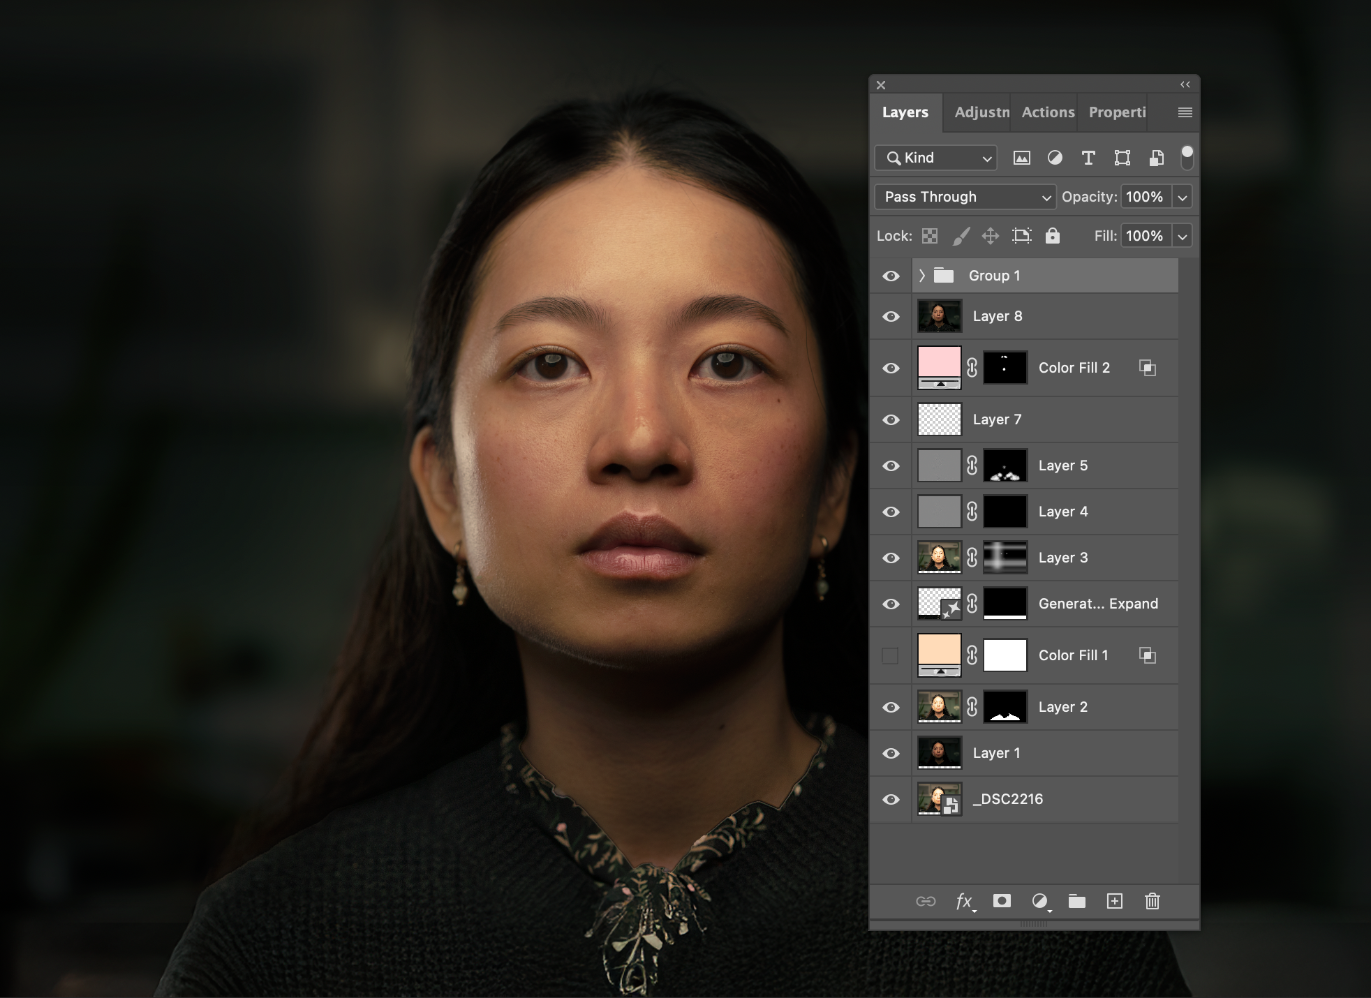Filter for adjustment layers icon
Image resolution: width=1371 pixels, height=998 pixels.
(1055, 158)
